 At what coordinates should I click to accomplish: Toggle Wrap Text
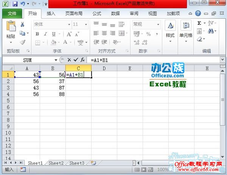[121, 24]
